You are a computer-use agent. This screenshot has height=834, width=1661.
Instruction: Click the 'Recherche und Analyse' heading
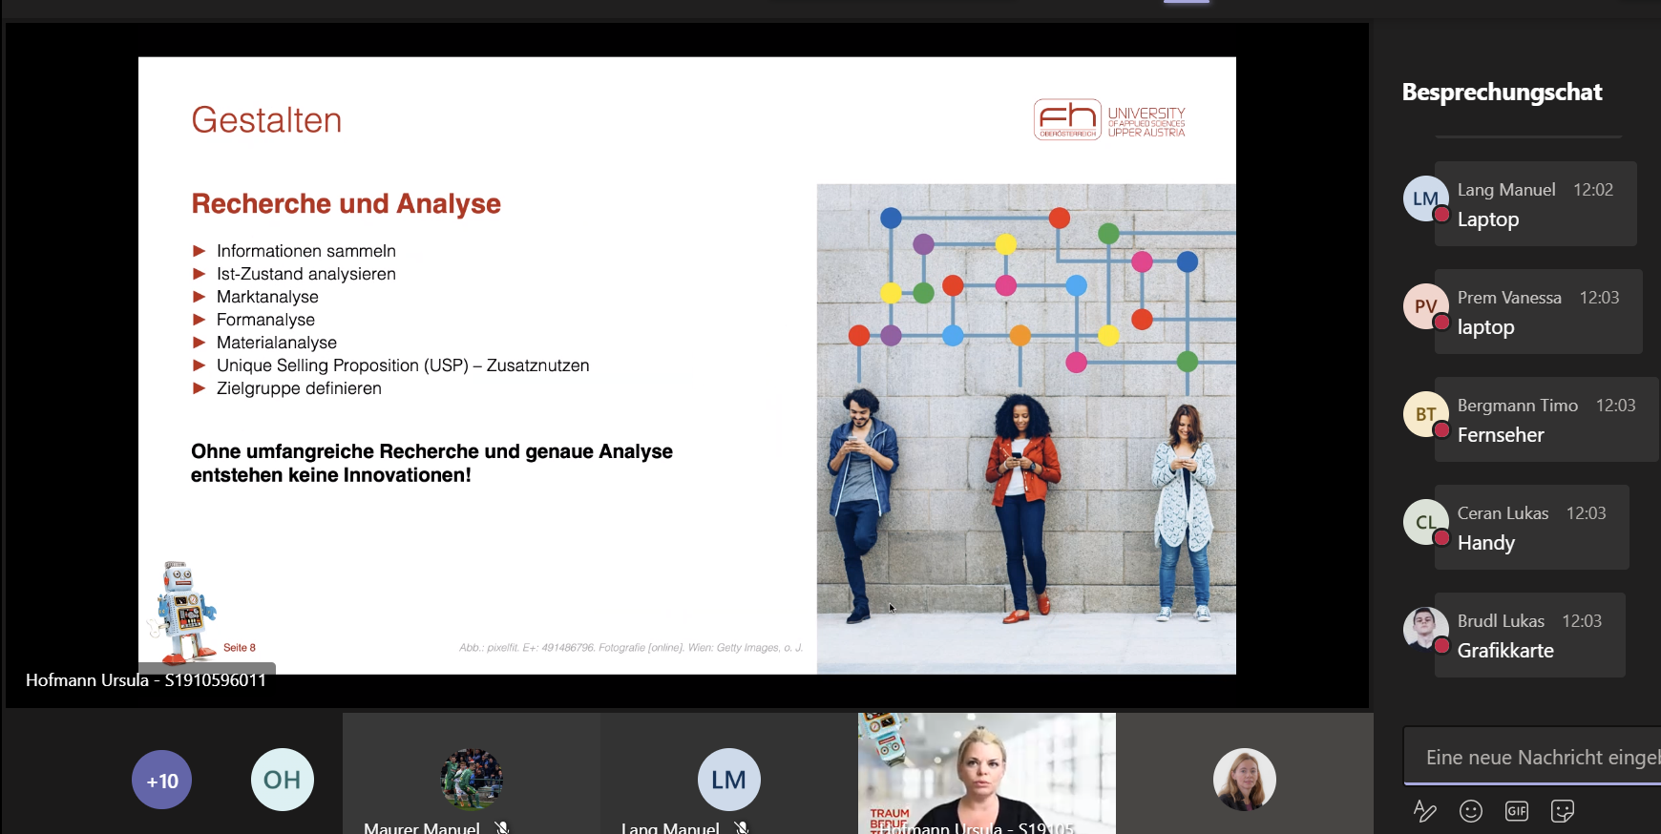[346, 203]
